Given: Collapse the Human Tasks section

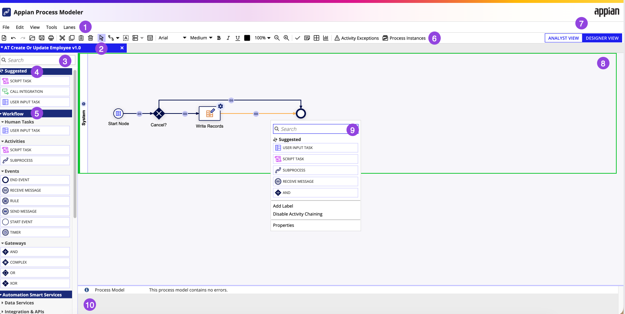Looking at the screenshot, I should tap(18, 122).
